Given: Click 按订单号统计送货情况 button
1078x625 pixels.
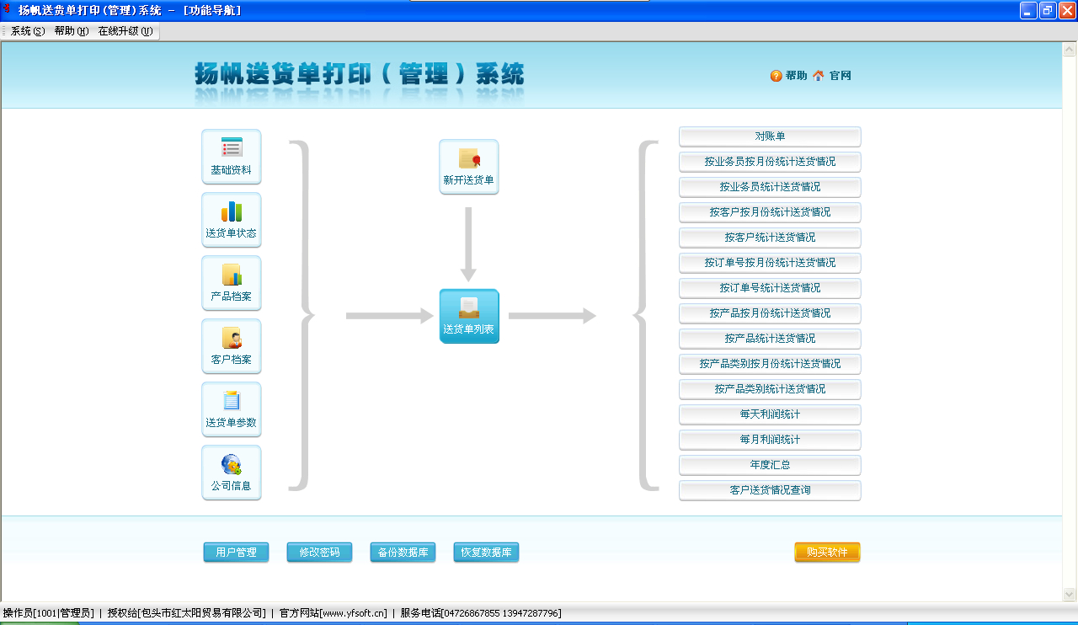Looking at the screenshot, I should (770, 288).
